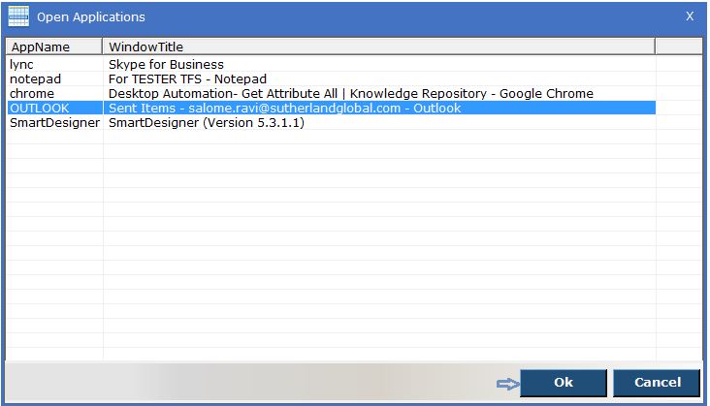Pick the For TESTER TFS - Notepad title
This screenshot has width=710, height=406.
click(187, 78)
